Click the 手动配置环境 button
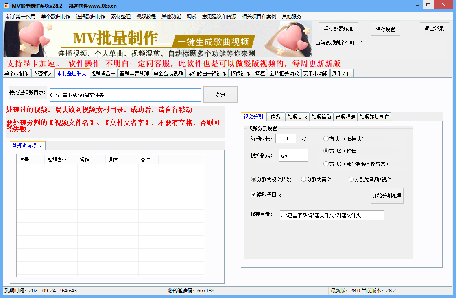Image resolution: width=456 pixels, height=298 pixels. point(338,29)
